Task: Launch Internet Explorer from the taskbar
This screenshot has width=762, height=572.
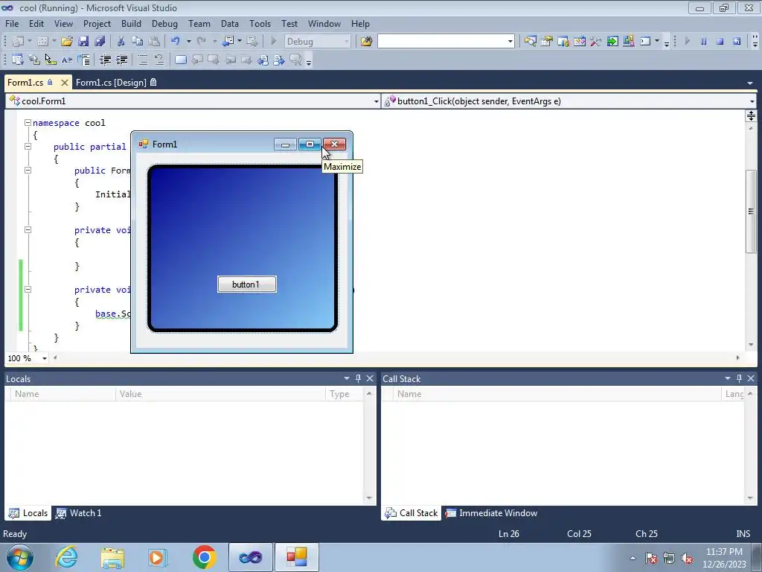Action: [66, 557]
